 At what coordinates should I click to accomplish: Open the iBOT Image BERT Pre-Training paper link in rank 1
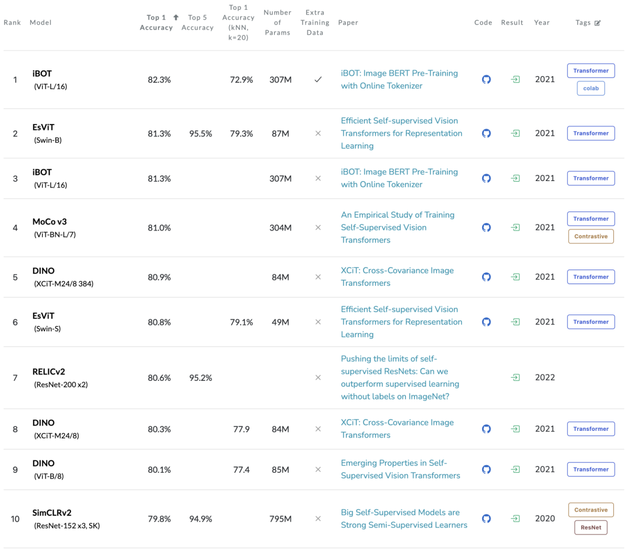tap(399, 79)
